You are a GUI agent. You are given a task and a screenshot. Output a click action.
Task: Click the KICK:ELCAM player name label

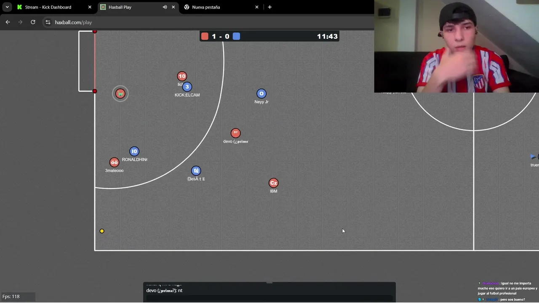click(x=187, y=95)
